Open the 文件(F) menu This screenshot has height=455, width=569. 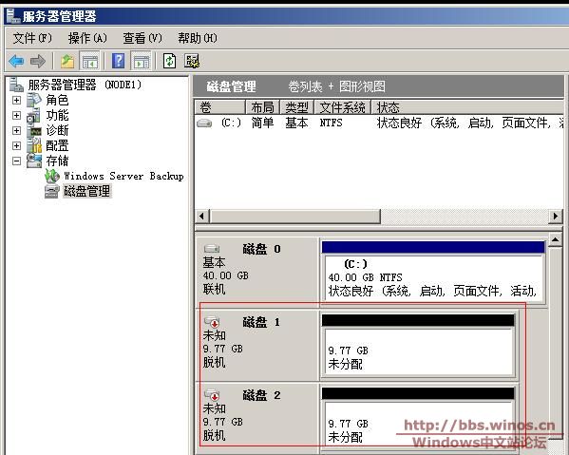(32, 38)
